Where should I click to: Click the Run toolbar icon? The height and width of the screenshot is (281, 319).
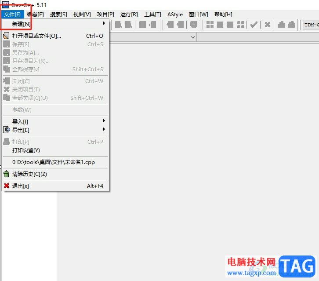(220, 25)
